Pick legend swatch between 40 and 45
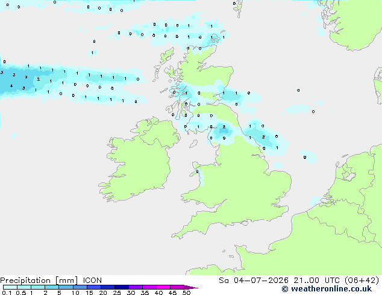The width and height of the screenshot is (382, 295). coord(163,287)
